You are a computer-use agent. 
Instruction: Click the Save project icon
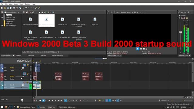(x=8, y=8)
